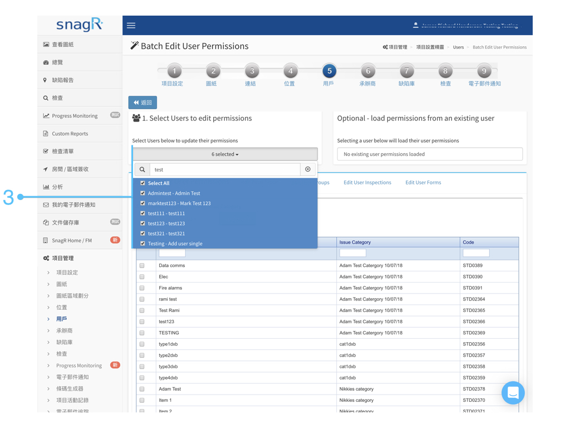Check the Test Rami row checkbox
This screenshot has width=570, height=428.
click(x=142, y=310)
